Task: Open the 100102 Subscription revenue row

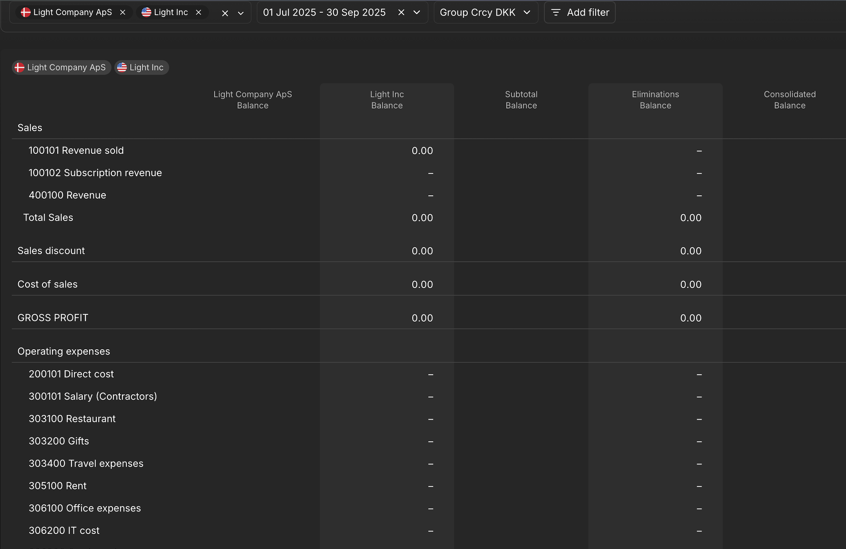Action: click(x=95, y=173)
